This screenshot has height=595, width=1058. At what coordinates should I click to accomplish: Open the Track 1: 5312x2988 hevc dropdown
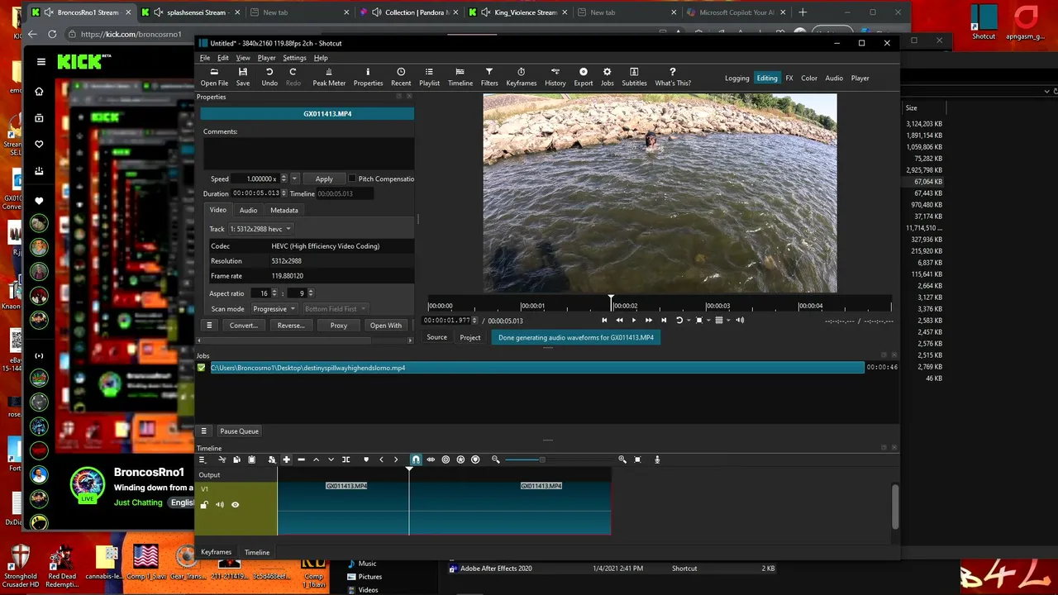click(260, 229)
